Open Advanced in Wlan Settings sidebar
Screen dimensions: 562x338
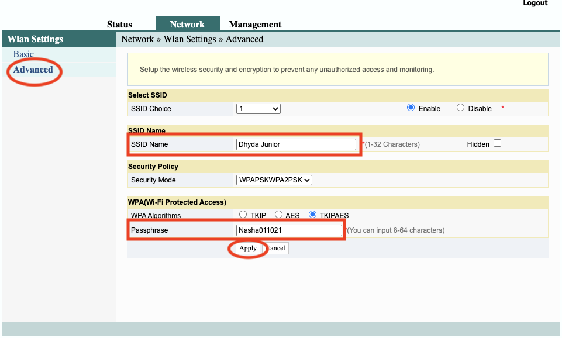(x=33, y=69)
